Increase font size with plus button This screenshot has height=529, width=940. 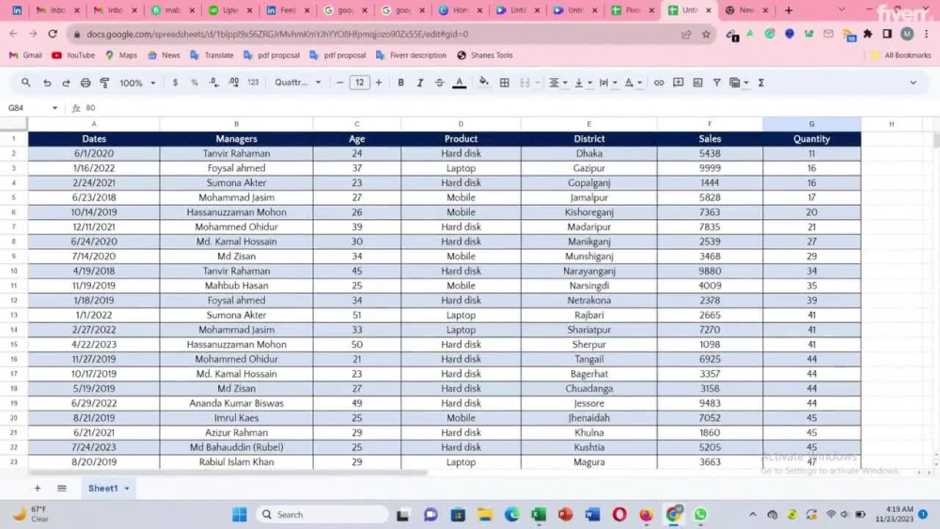[x=379, y=83]
